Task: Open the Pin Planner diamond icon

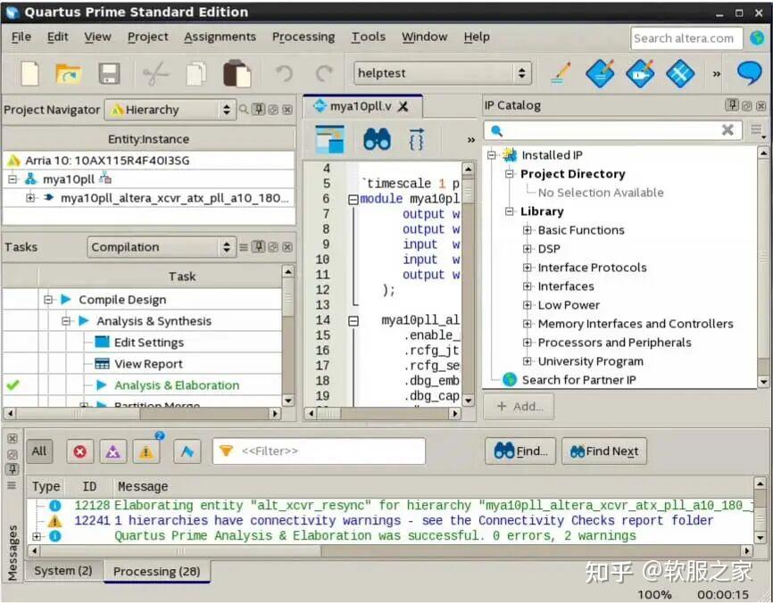Action: click(640, 73)
